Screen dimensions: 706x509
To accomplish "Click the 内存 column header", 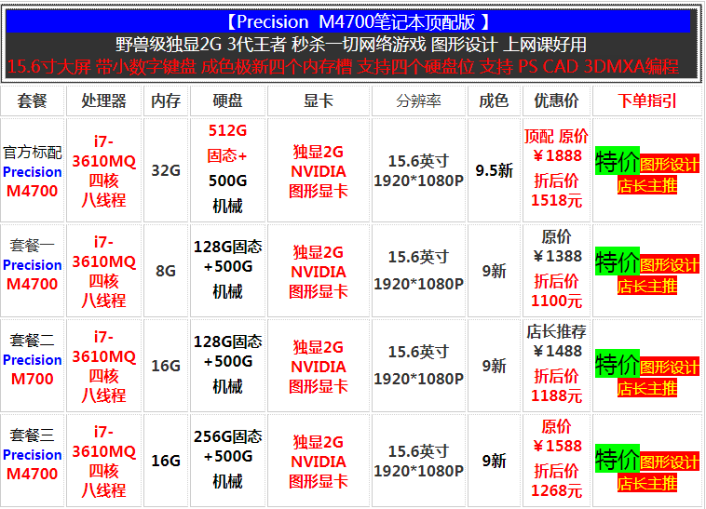I will (x=166, y=100).
